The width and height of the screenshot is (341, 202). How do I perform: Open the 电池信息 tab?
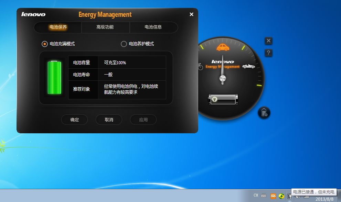tap(153, 27)
